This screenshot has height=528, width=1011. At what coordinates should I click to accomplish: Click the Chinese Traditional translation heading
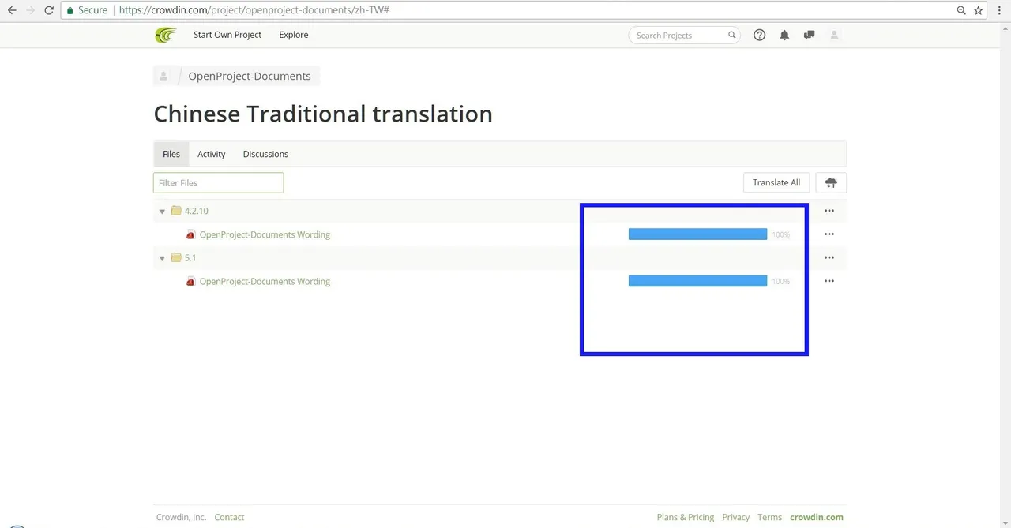pyautogui.click(x=323, y=114)
